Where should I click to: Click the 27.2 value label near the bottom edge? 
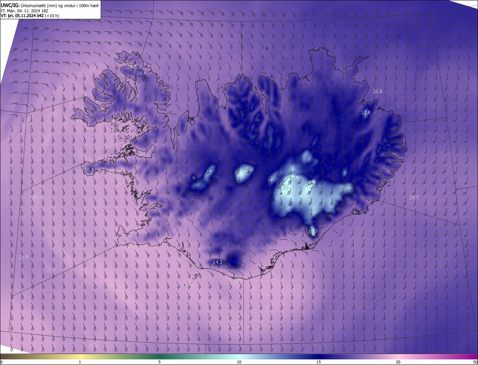[93, 346]
